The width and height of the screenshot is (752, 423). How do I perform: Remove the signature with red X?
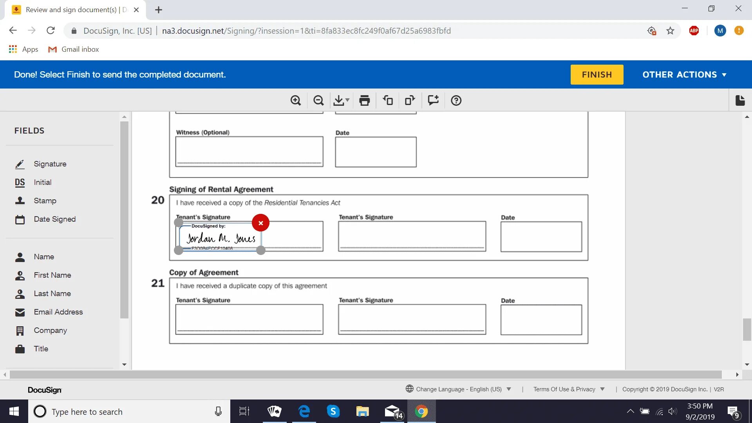(x=260, y=223)
